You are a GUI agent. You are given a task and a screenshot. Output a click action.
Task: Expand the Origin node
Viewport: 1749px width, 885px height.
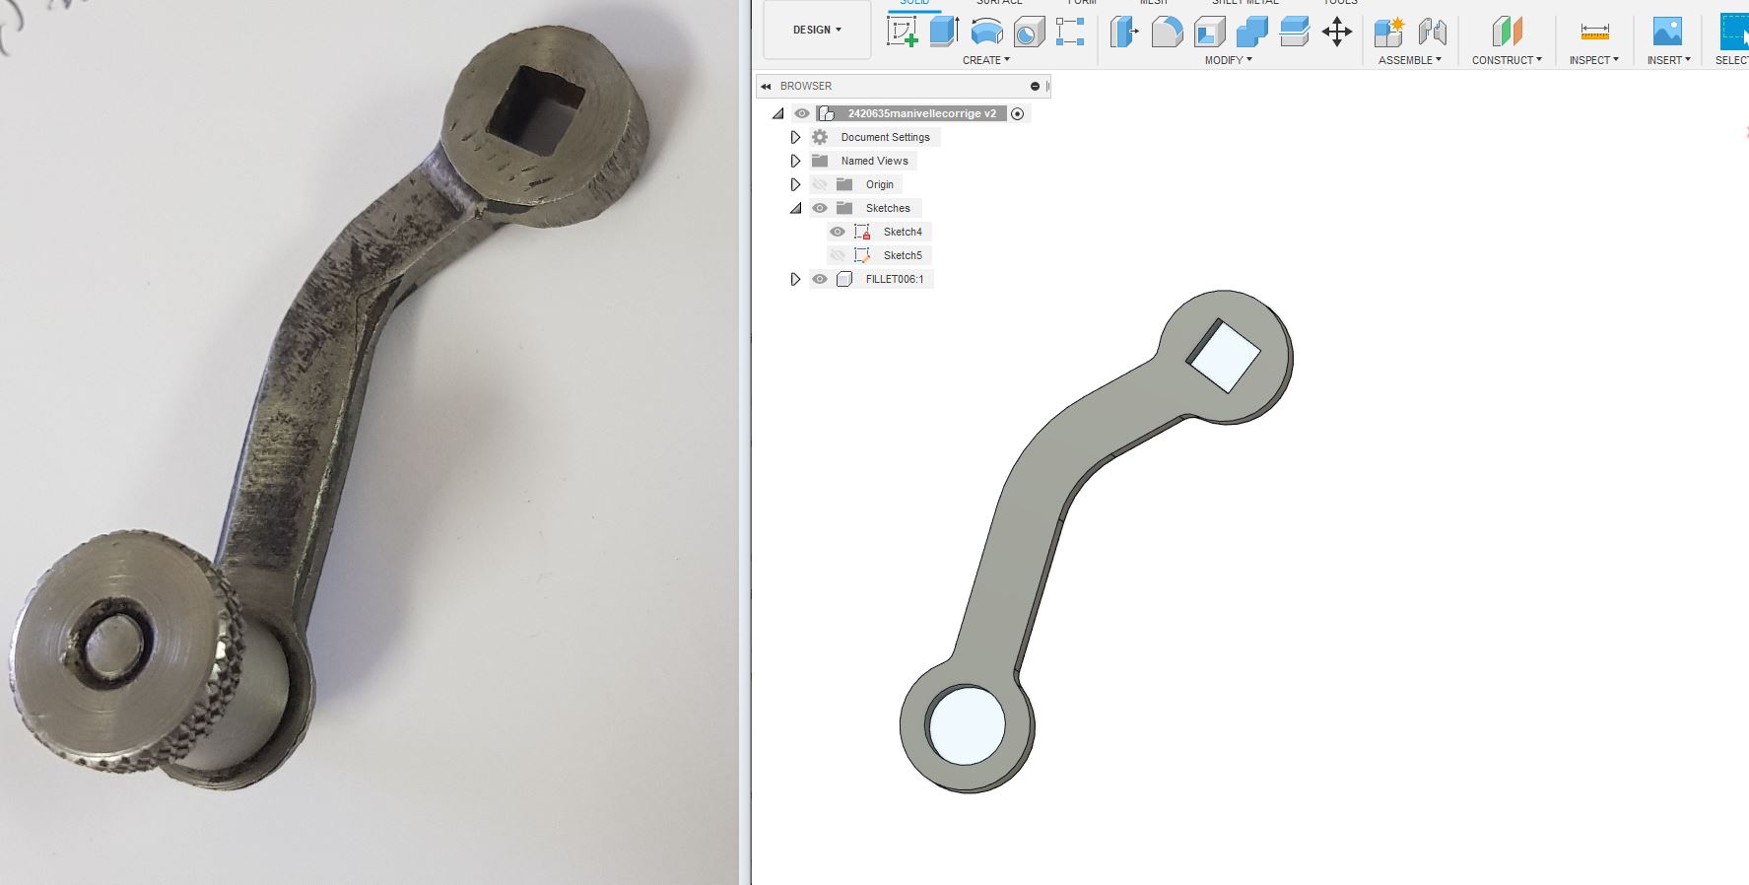795,184
